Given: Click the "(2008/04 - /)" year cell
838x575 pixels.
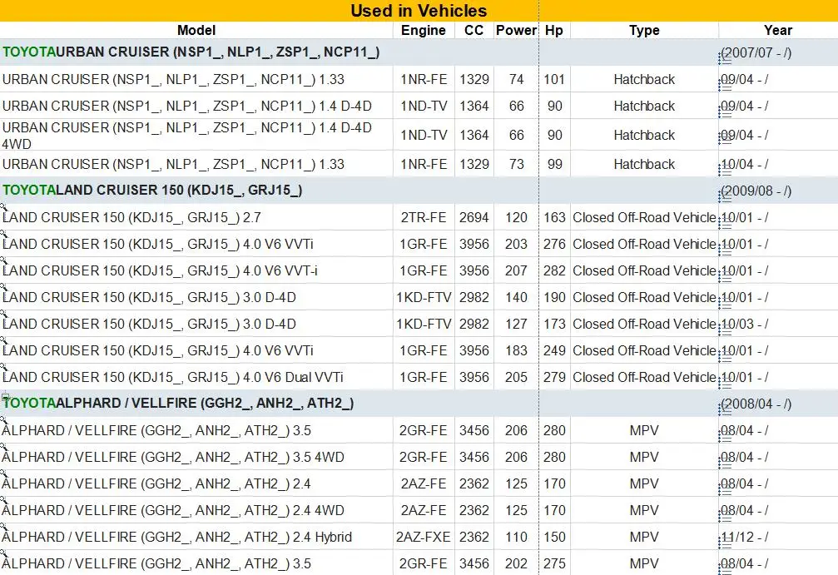Looking at the screenshot, I should click(756, 404).
